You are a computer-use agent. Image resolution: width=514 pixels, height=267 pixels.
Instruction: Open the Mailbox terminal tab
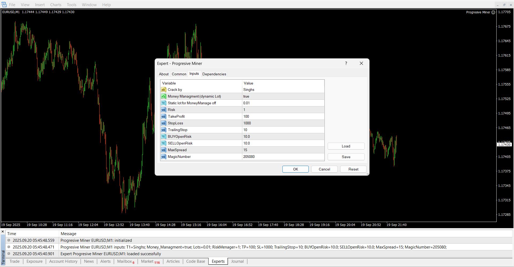click(125, 261)
